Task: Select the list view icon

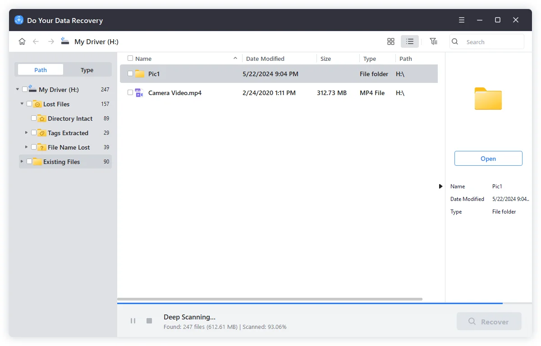Action: pyautogui.click(x=410, y=41)
